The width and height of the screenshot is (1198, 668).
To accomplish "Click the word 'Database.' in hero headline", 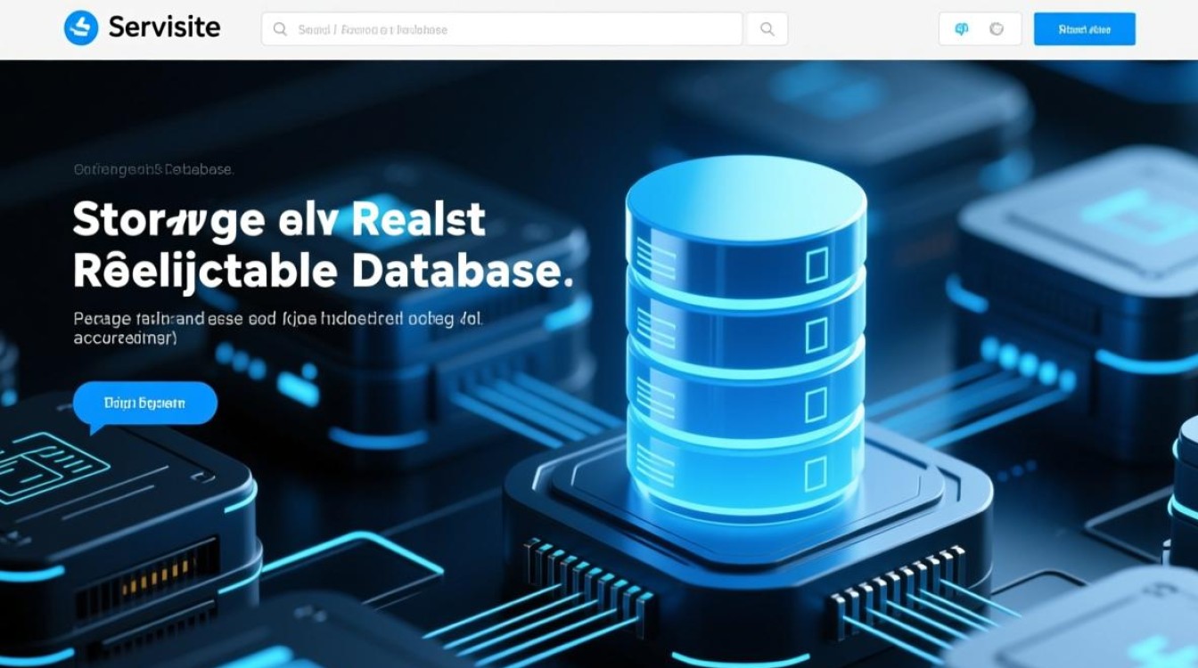I will coord(461,271).
